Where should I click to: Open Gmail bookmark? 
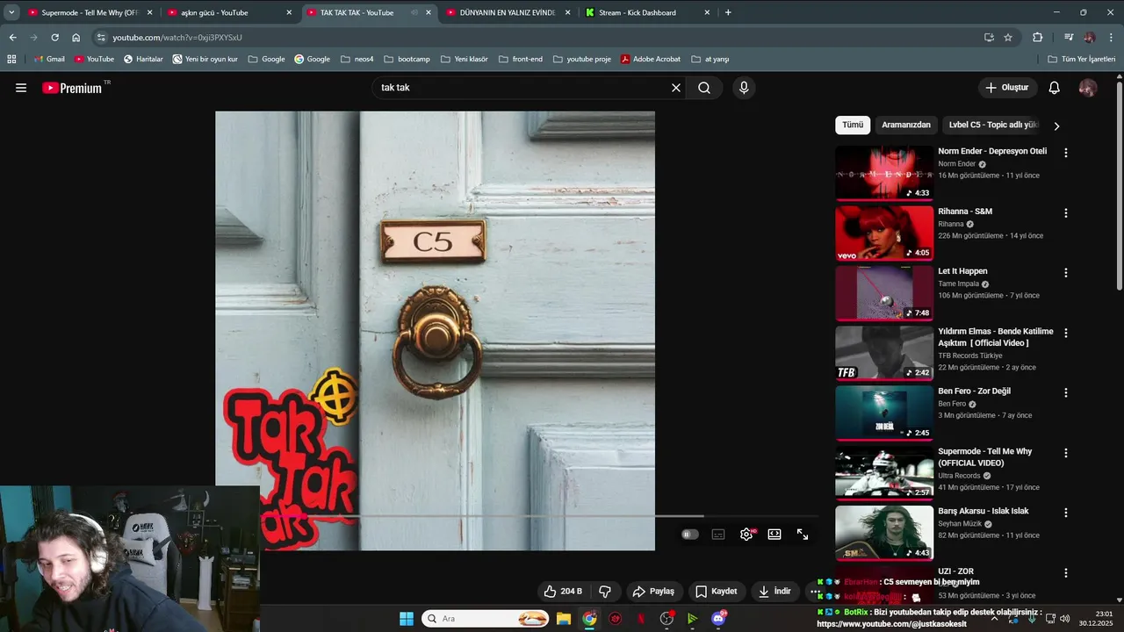pyautogui.click(x=49, y=59)
